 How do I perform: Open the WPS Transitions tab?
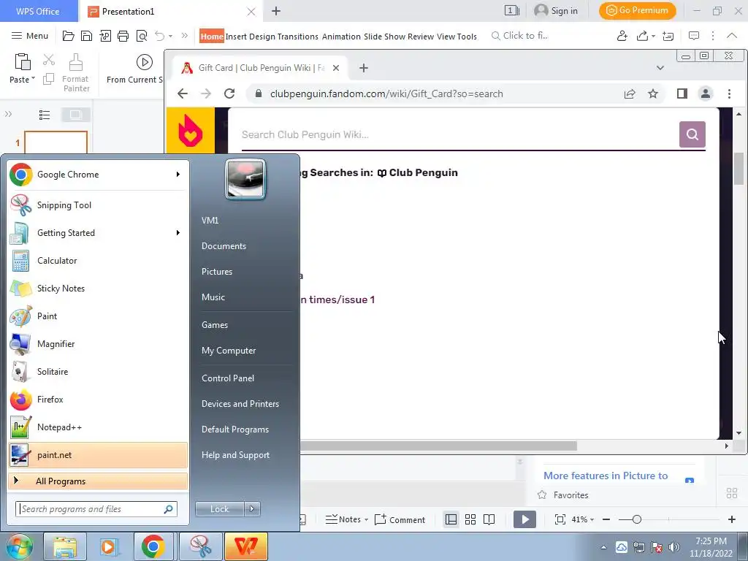(x=298, y=37)
